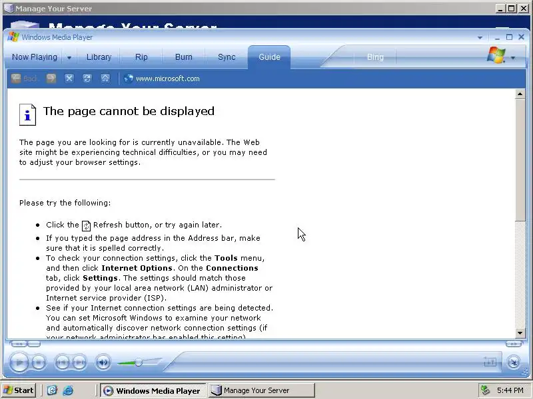Click the globe icon beside www.microsoft.com
Viewport: 533px width, 399px height.
point(128,78)
